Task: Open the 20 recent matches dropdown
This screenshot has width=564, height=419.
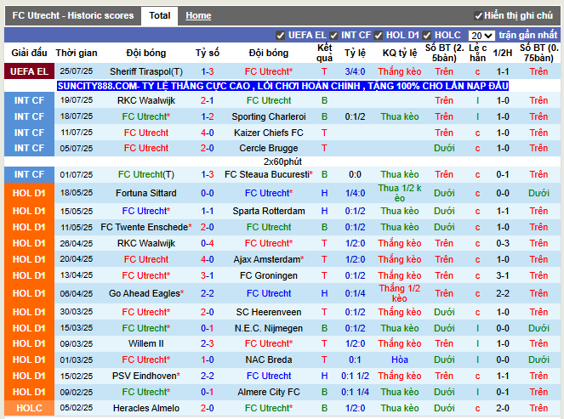Action: point(481,36)
